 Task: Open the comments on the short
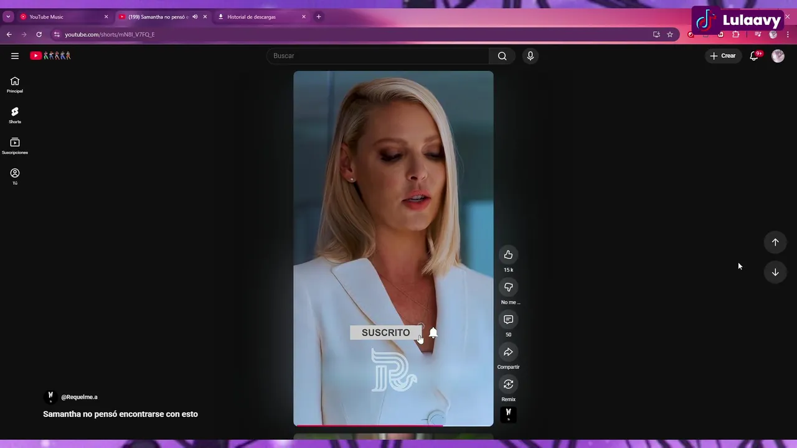[x=509, y=319]
